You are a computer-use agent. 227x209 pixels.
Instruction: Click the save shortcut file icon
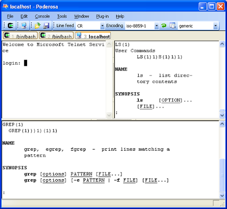(x=46, y=26)
